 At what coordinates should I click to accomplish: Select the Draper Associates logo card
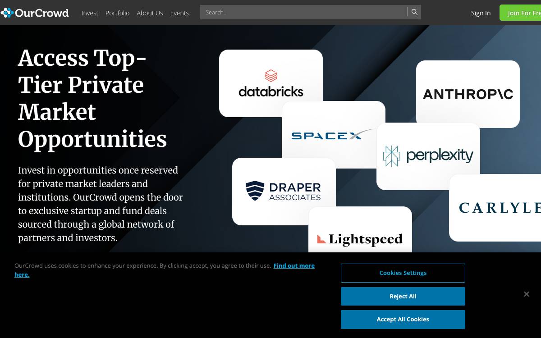coord(284,191)
